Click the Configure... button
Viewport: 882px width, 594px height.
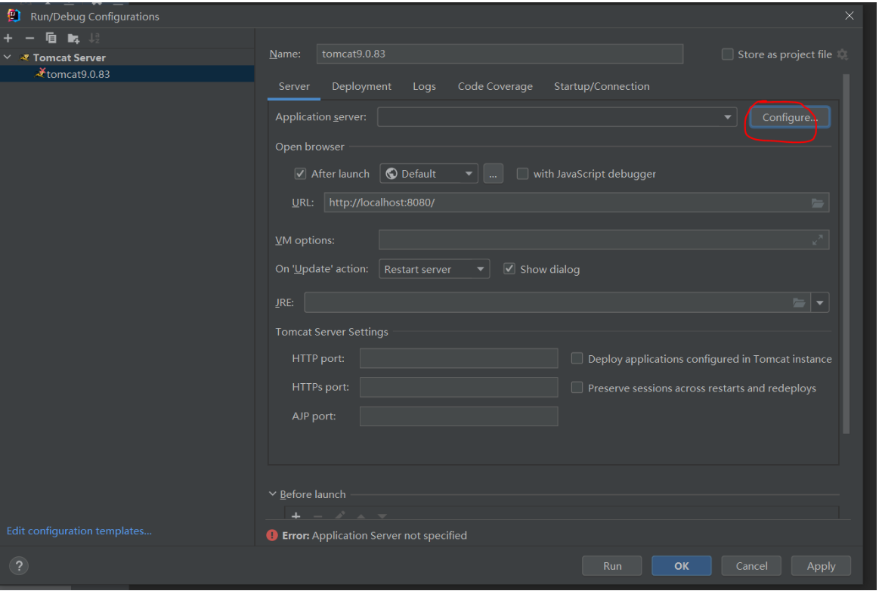coord(789,118)
